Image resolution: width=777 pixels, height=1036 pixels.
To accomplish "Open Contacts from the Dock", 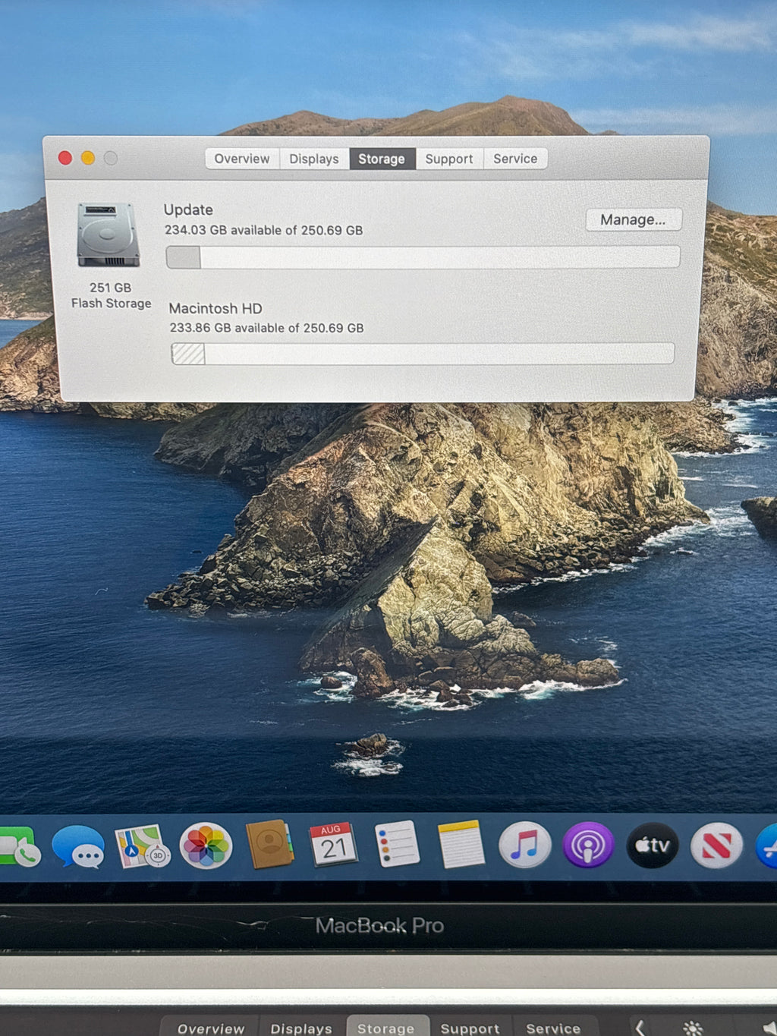I will [269, 844].
